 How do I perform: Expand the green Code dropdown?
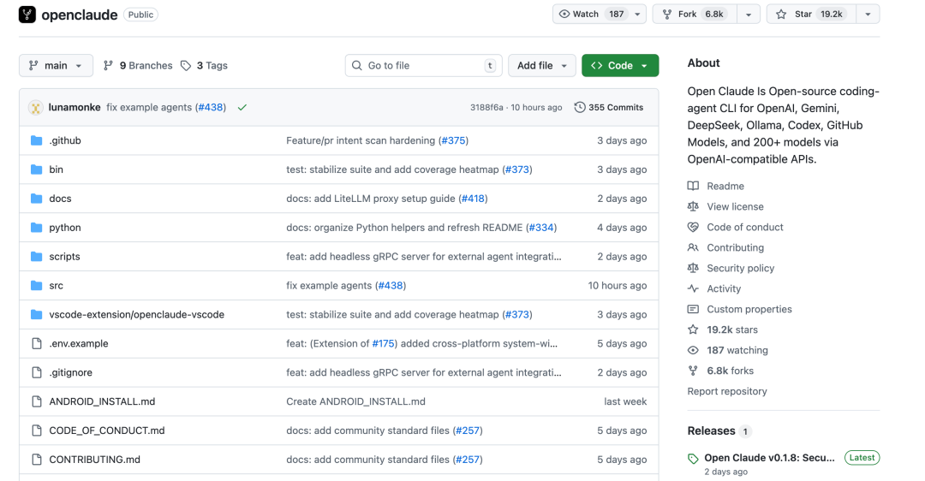click(x=619, y=66)
